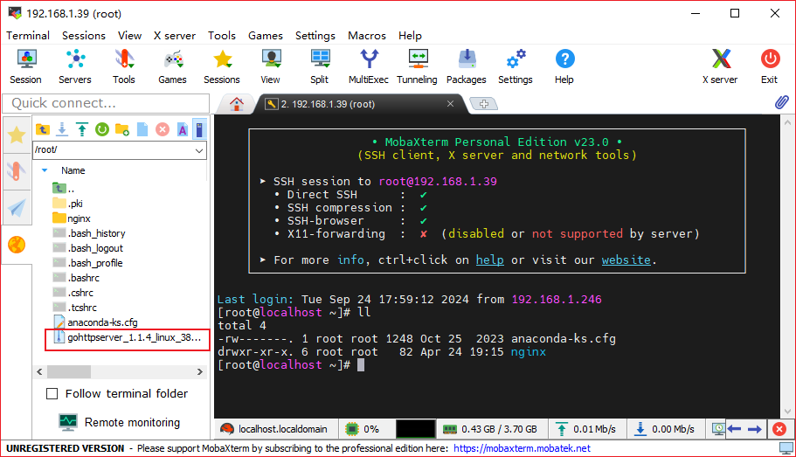Close the 192.168.1.39 session tab
Viewport: 796px width, 457px height.
click(450, 104)
